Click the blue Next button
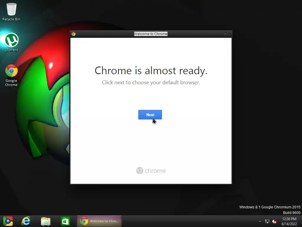Image resolution: width=302 pixels, height=227 pixels. click(x=150, y=115)
